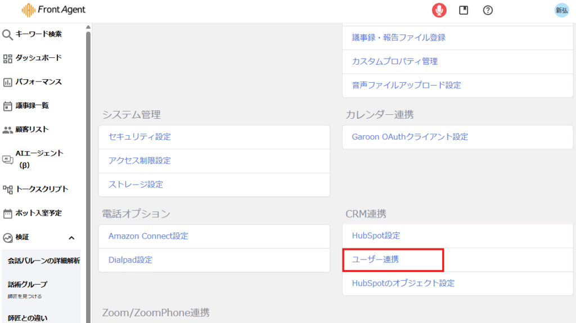Image resolution: width=576 pixels, height=323 pixels.
Task: Open the user avatar profile menu
Action: tap(561, 10)
